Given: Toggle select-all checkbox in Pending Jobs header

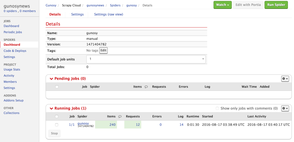Looking at the screenshot, I should [57, 87].
